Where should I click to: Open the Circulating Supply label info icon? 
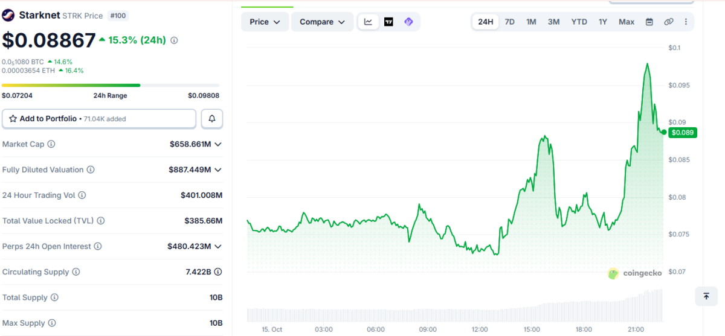(x=76, y=272)
